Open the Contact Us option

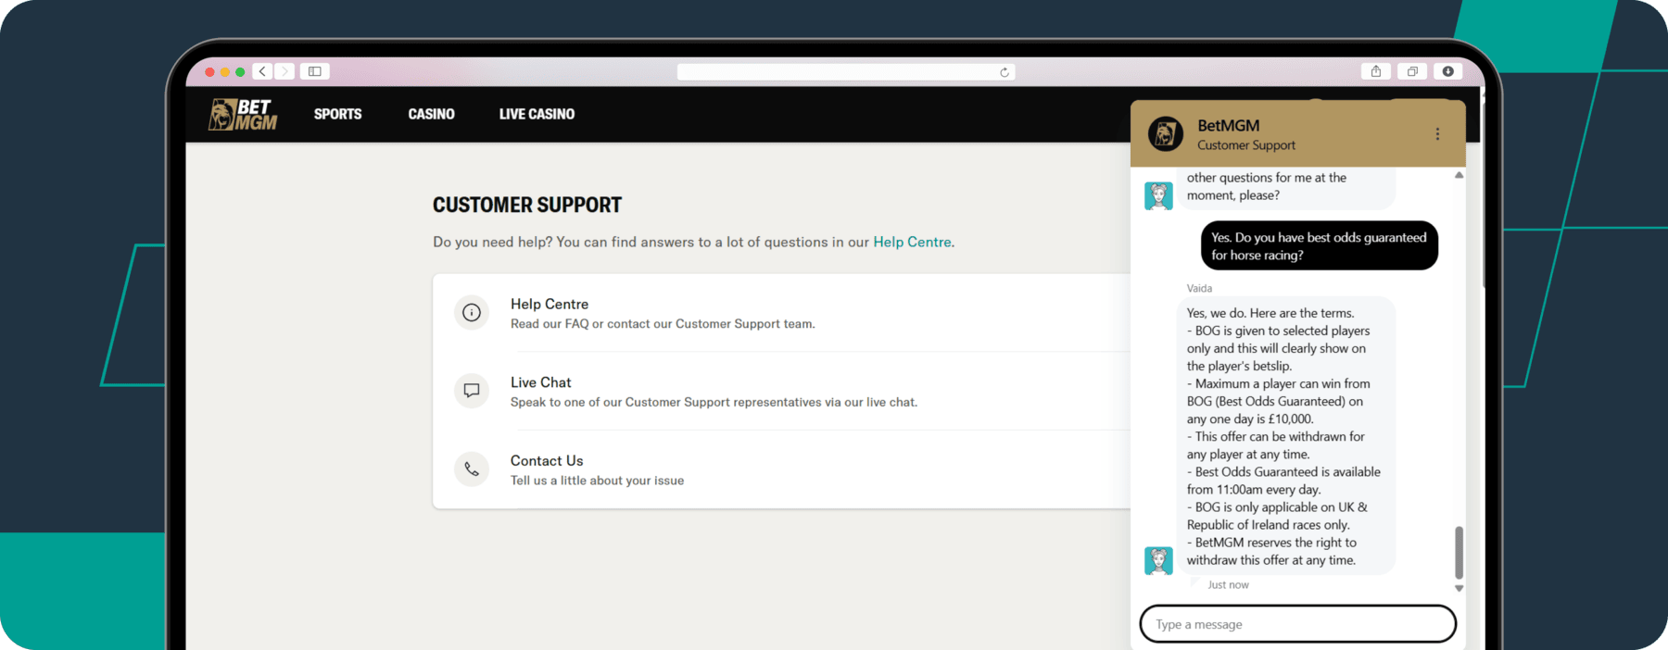pyautogui.click(x=547, y=460)
